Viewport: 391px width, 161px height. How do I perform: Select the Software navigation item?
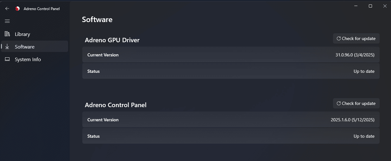25,47
